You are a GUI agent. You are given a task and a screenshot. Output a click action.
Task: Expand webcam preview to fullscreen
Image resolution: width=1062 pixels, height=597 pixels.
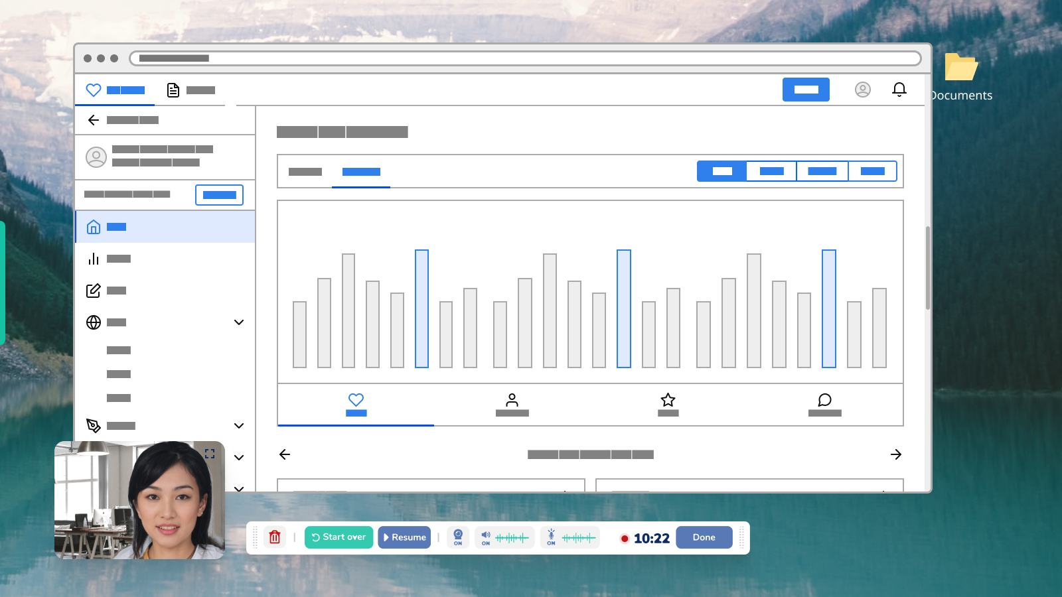(x=210, y=454)
